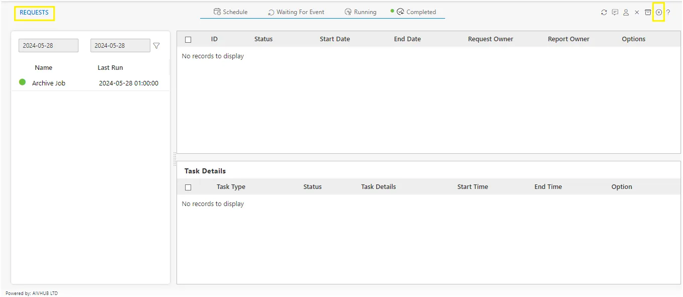Click the Waiting For Event refresh icon
Screen dimensions: 683x297
click(x=271, y=12)
